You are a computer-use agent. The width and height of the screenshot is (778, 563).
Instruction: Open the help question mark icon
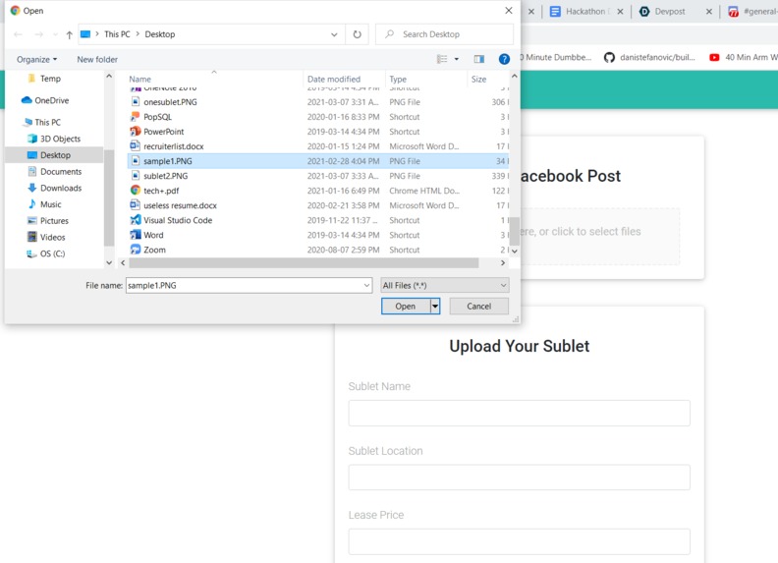(x=504, y=59)
